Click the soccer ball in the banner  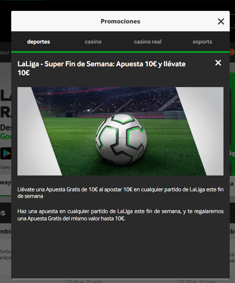(x=121, y=140)
